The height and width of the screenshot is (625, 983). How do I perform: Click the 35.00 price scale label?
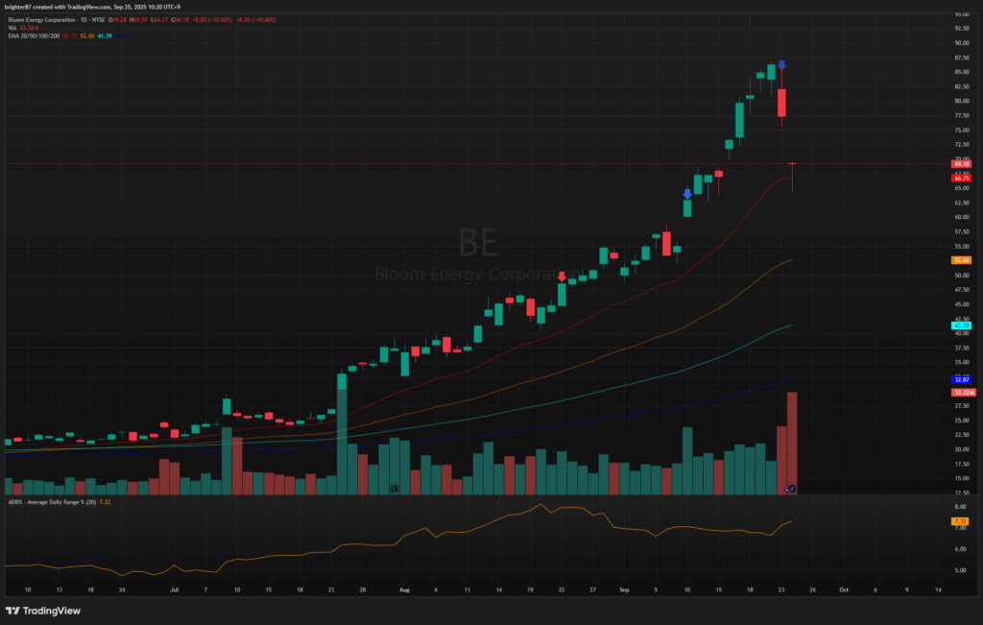pyautogui.click(x=962, y=362)
